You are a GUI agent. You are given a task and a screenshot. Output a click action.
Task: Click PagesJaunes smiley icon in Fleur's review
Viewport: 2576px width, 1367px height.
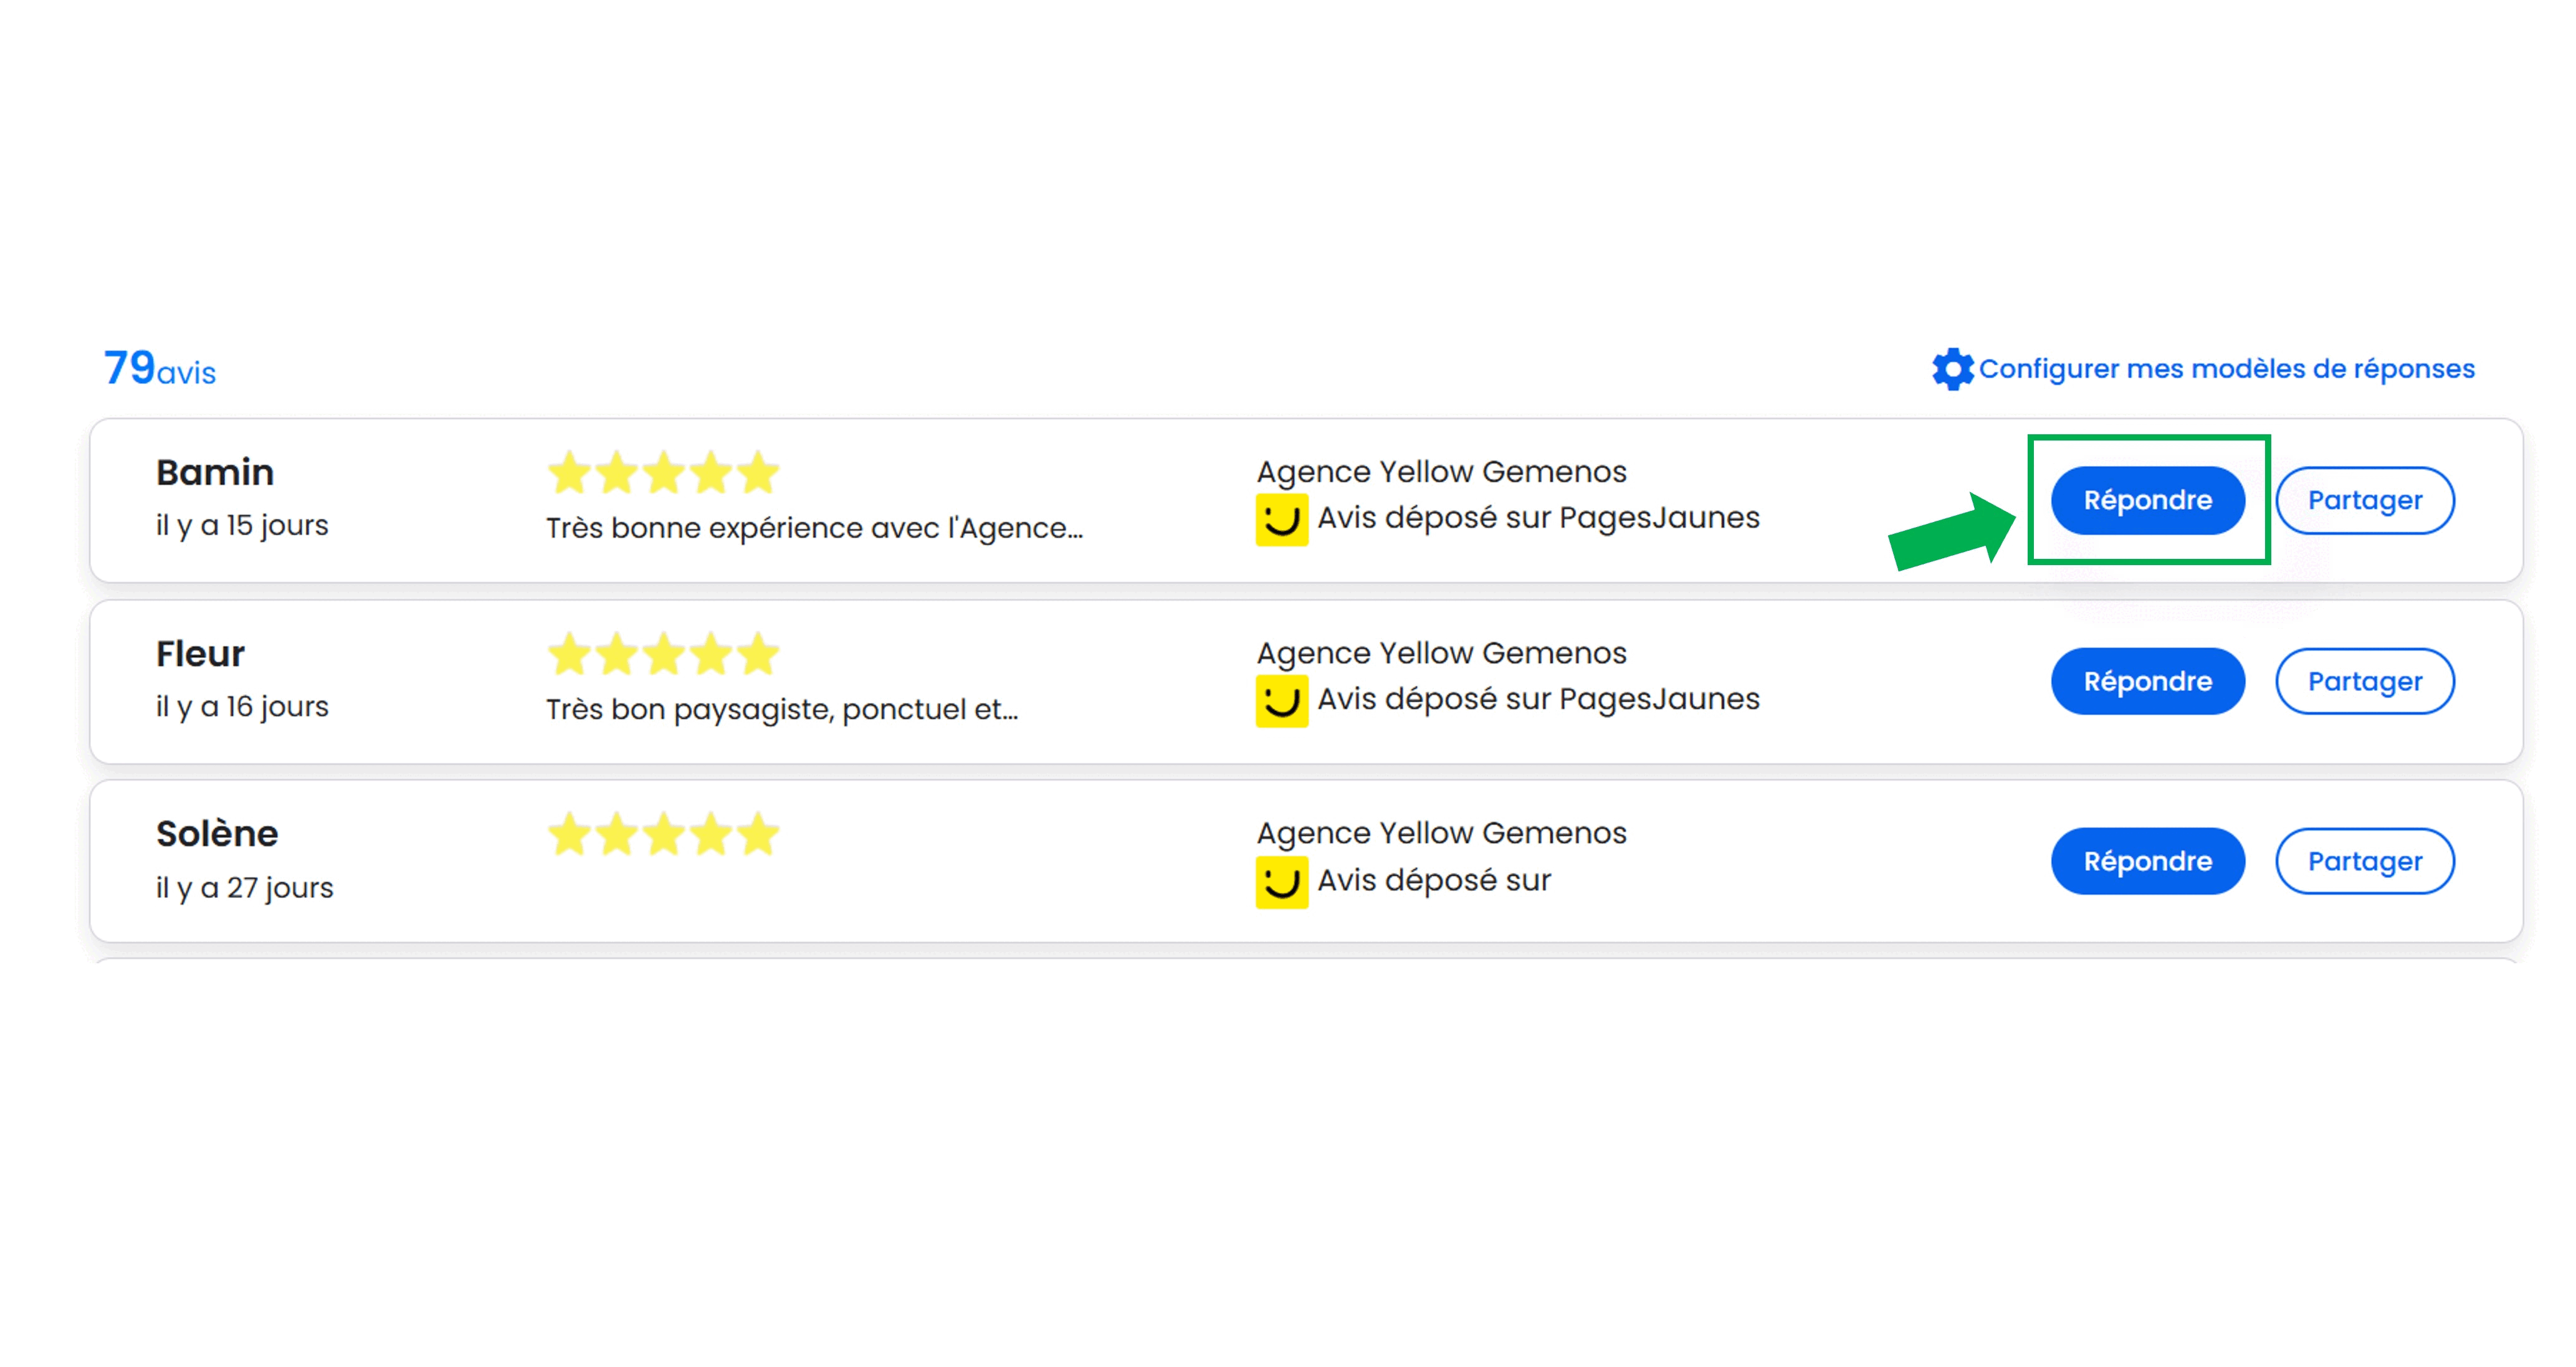coord(1282,701)
